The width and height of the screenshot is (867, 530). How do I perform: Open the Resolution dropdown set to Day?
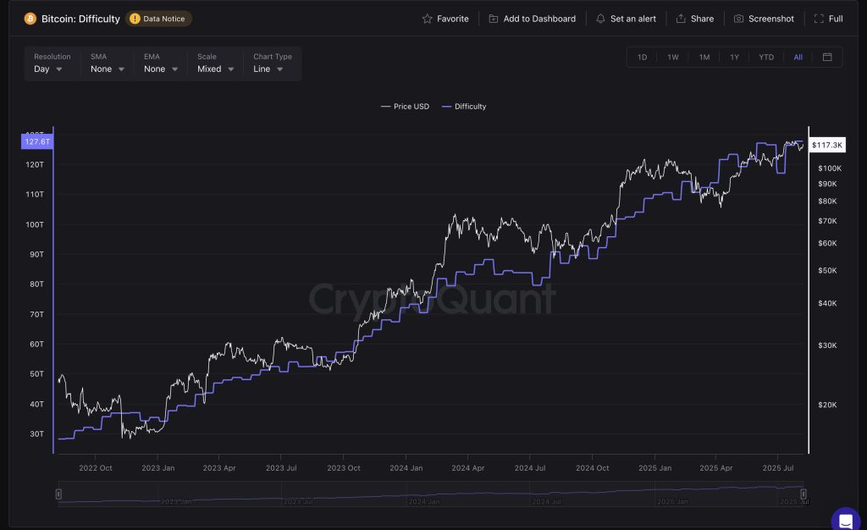(x=49, y=69)
